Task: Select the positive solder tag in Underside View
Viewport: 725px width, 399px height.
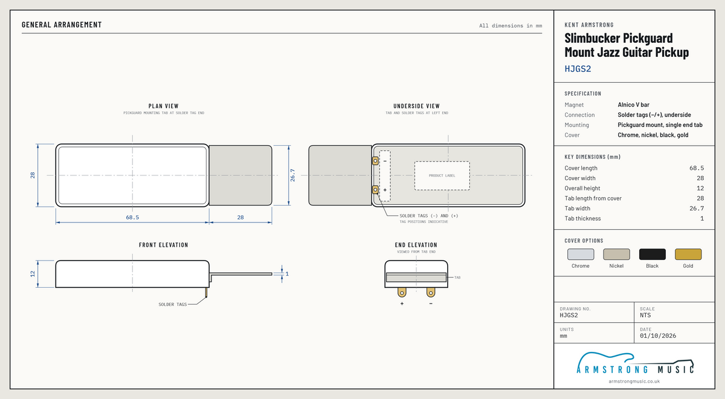Action: (375, 190)
